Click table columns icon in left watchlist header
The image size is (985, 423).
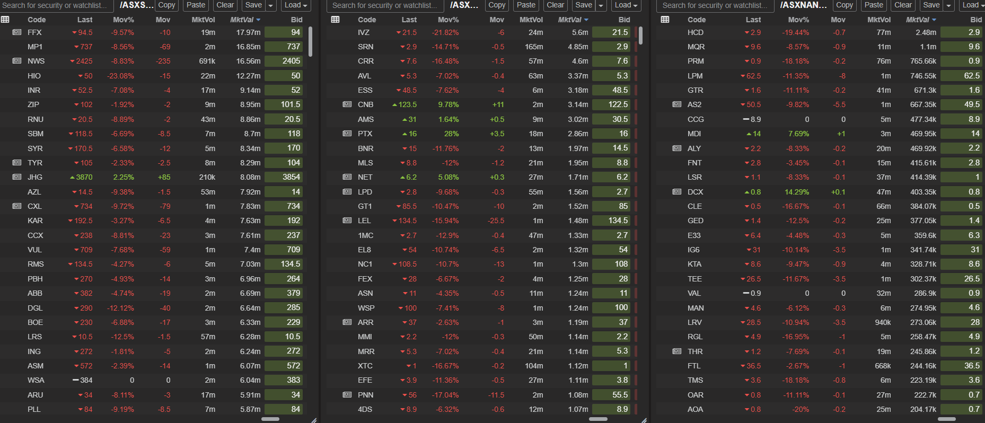click(5, 20)
